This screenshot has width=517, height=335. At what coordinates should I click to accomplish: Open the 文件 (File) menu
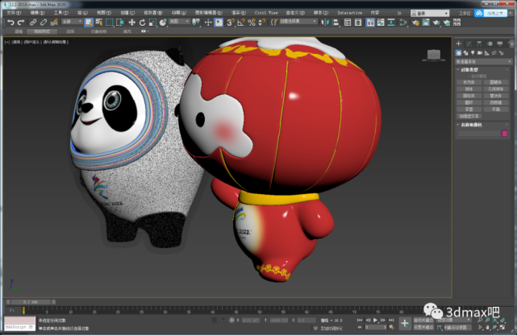coord(14,13)
